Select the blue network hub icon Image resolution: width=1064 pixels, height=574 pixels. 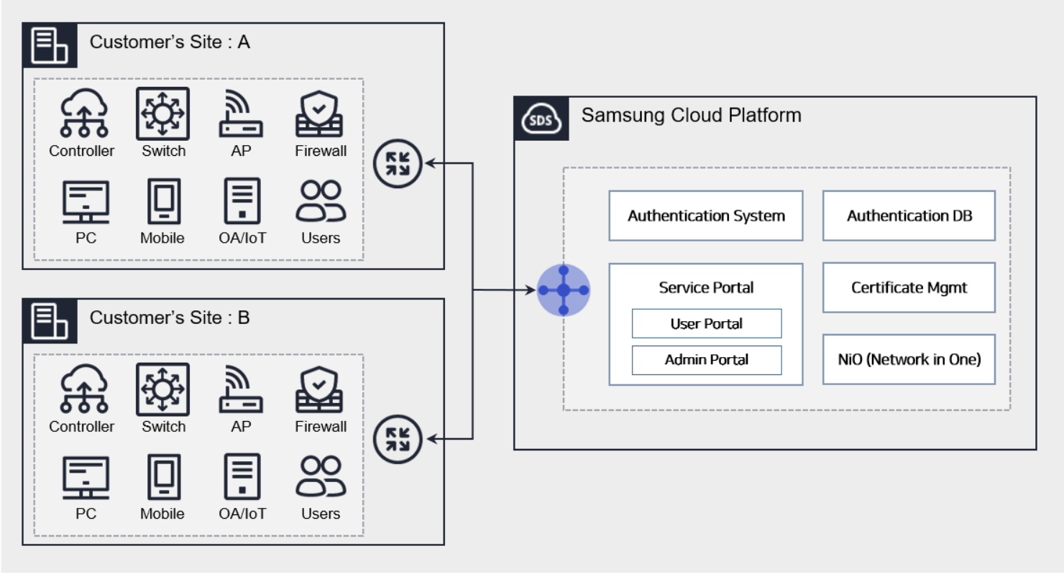coord(564,290)
